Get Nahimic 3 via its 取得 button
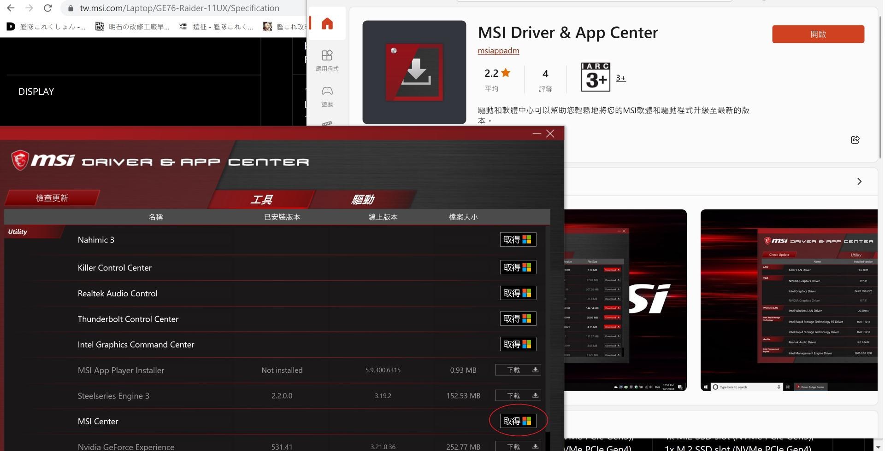 (518, 239)
